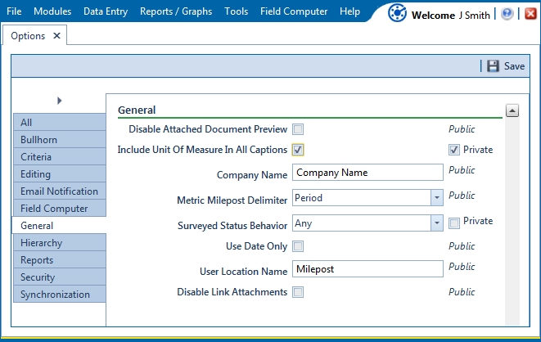The height and width of the screenshot is (342, 541).
Task: Uncheck Include Unit Of Measure In All Captions
Action: (298, 150)
